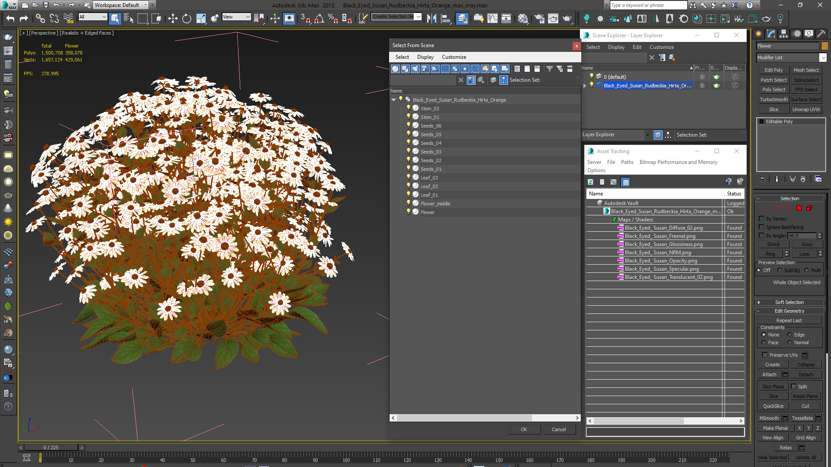Click the Angle Snap toggle icon
Screen dimensions: 831x467
click(x=319, y=18)
